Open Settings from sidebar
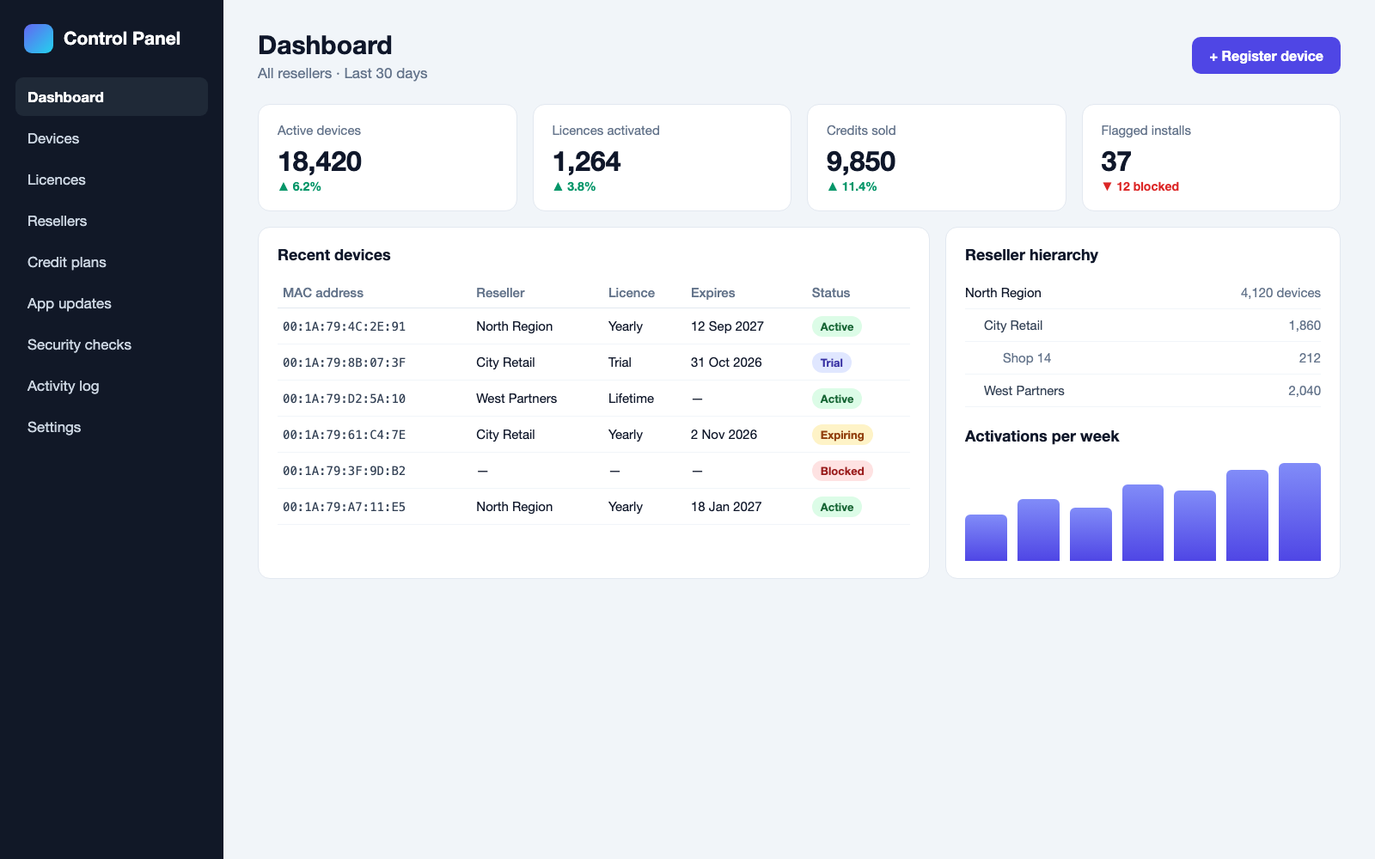The image size is (1375, 859). [x=112, y=427]
